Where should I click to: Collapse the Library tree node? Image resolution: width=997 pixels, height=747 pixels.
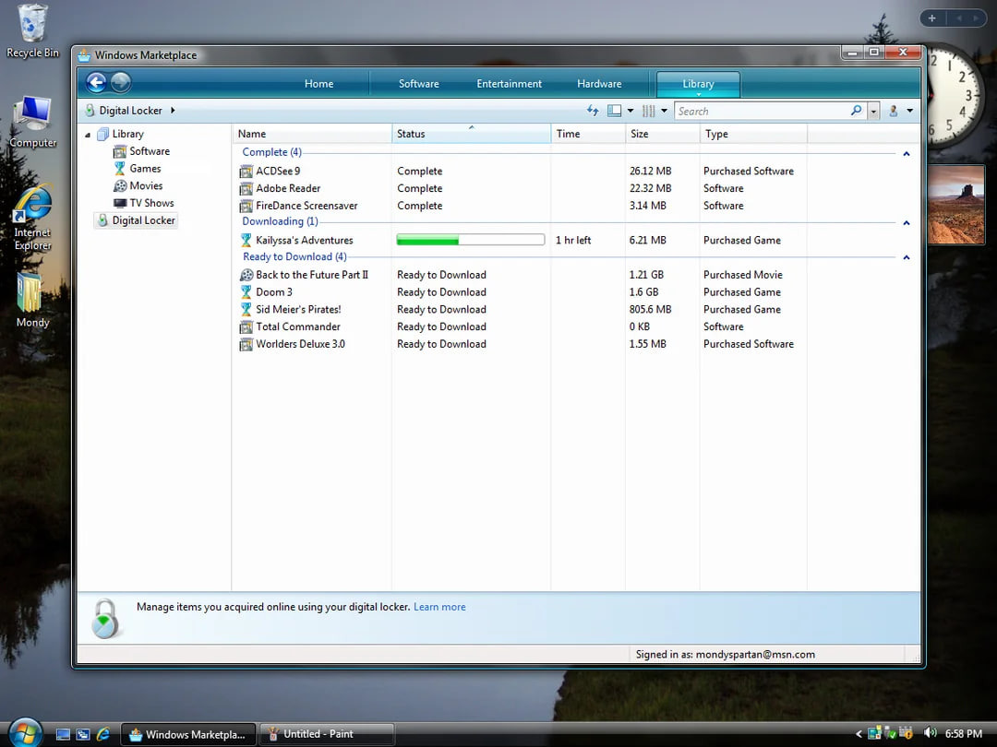click(x=89, y=135)
